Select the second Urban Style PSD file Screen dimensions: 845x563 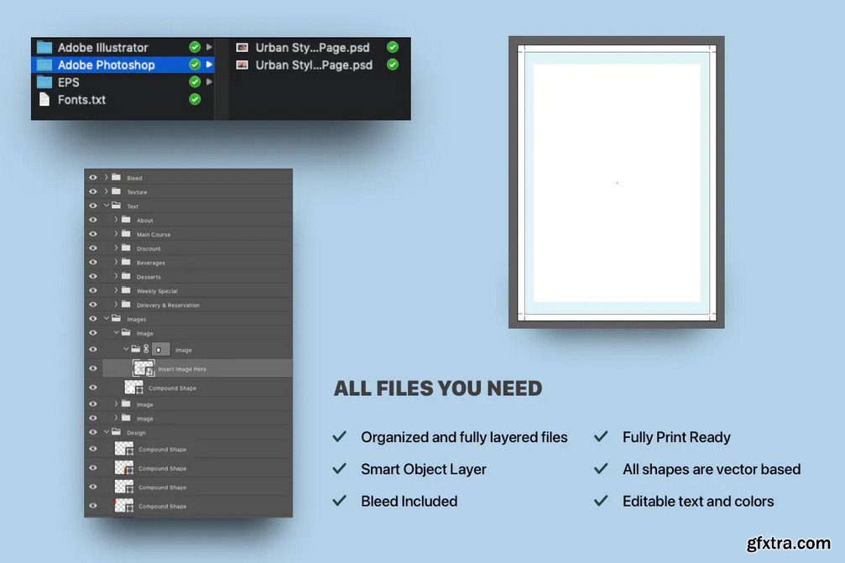pos(313,65)
